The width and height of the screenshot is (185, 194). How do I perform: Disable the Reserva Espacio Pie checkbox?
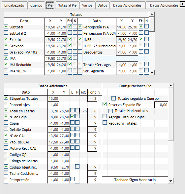click(x=105, y=104)
